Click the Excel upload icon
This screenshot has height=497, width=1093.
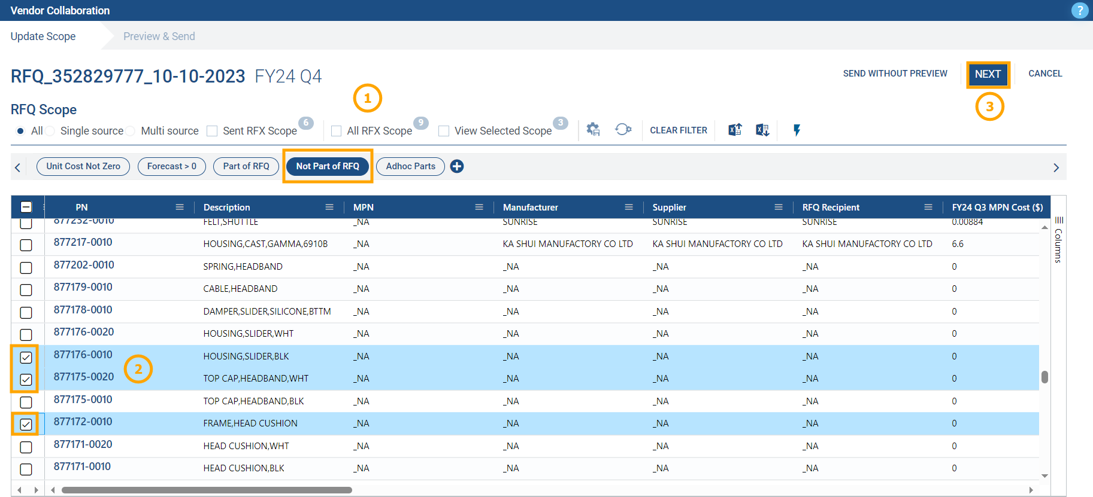(735, 130)
